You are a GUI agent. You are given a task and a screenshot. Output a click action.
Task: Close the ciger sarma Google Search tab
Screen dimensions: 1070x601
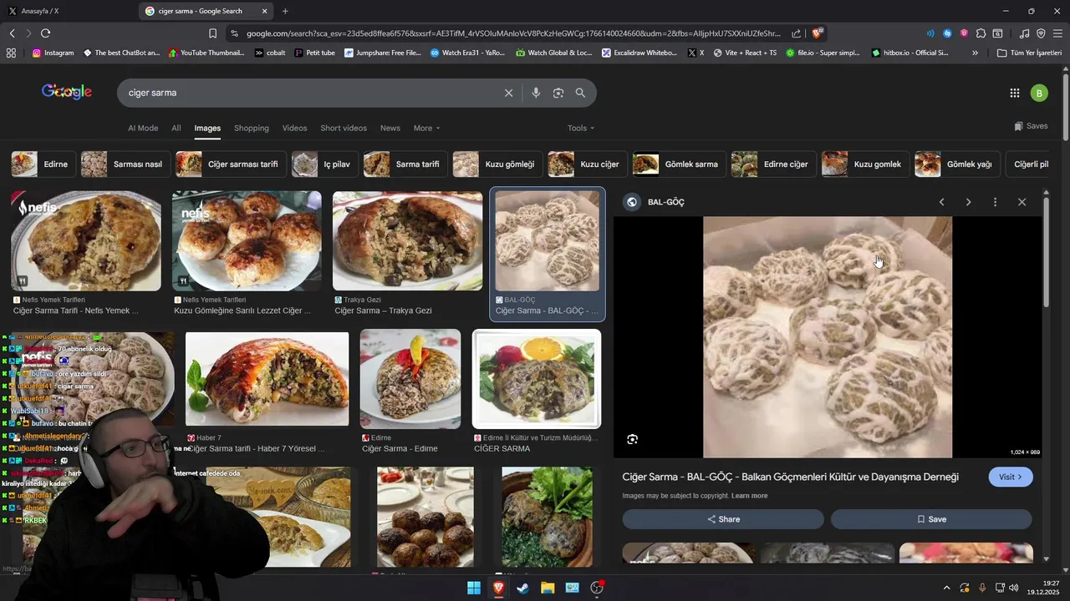(265, 11)
